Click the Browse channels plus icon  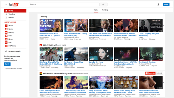(6, 51)
